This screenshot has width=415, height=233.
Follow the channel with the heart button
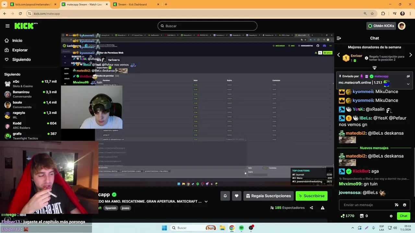pos(237,196)
